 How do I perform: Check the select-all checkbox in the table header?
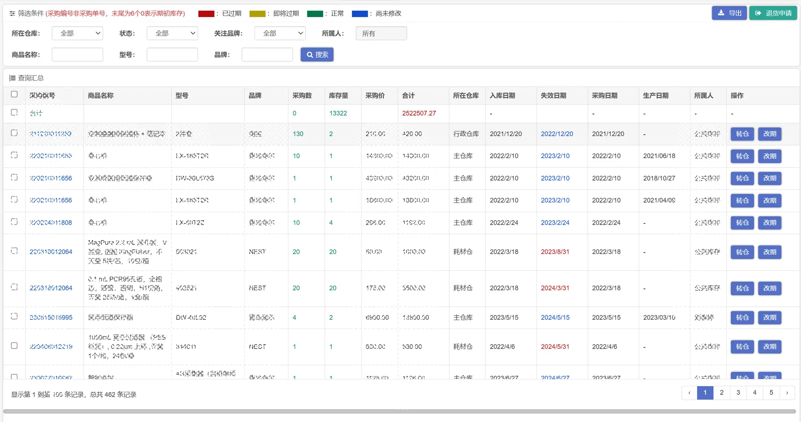pyautogui.click(x=14, y=94)
